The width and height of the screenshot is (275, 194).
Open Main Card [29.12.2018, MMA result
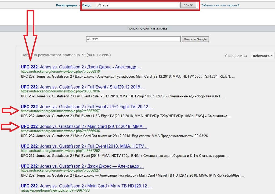tap(84, 126)
